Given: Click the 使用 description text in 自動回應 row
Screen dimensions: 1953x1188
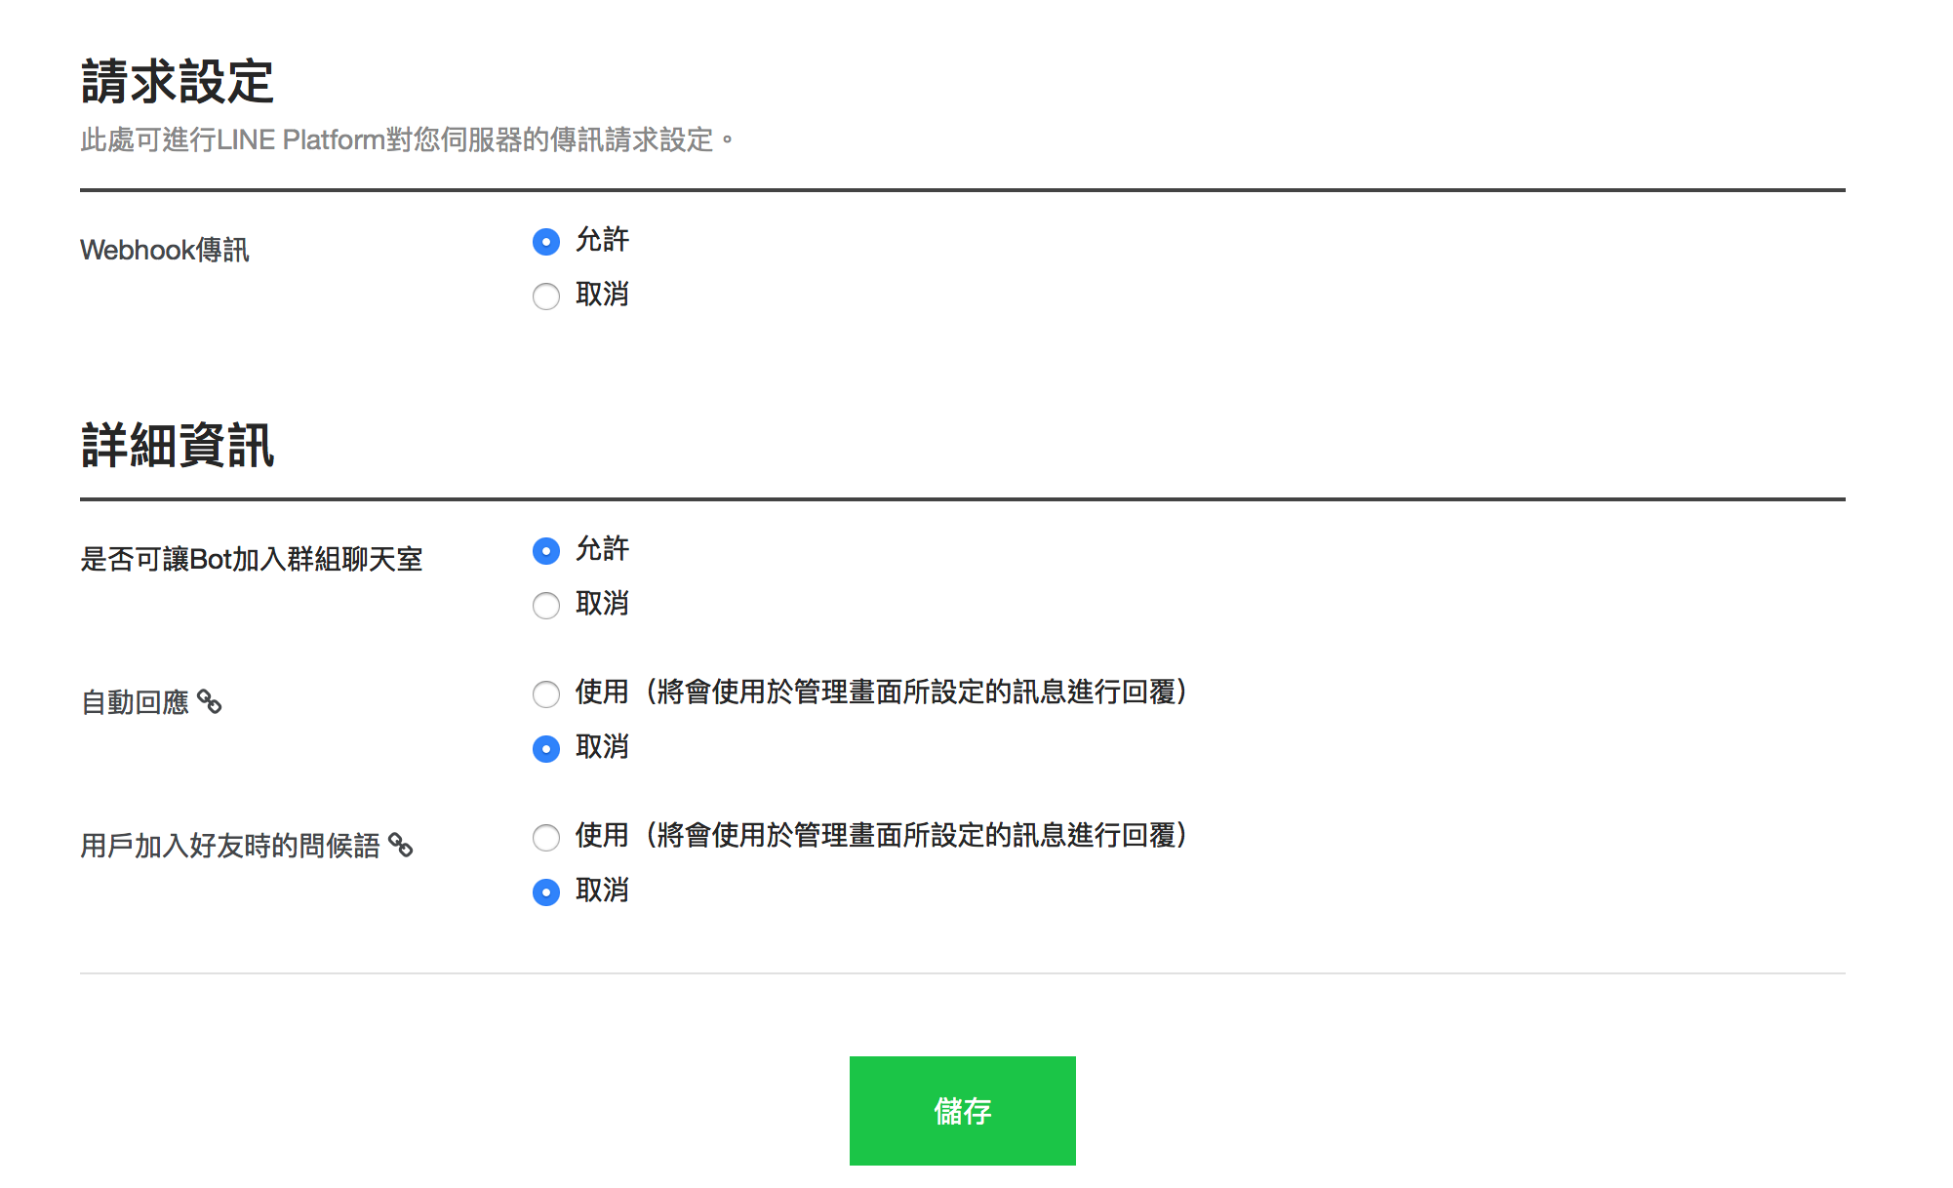Looking at the screenshot, I should point(881,693).
